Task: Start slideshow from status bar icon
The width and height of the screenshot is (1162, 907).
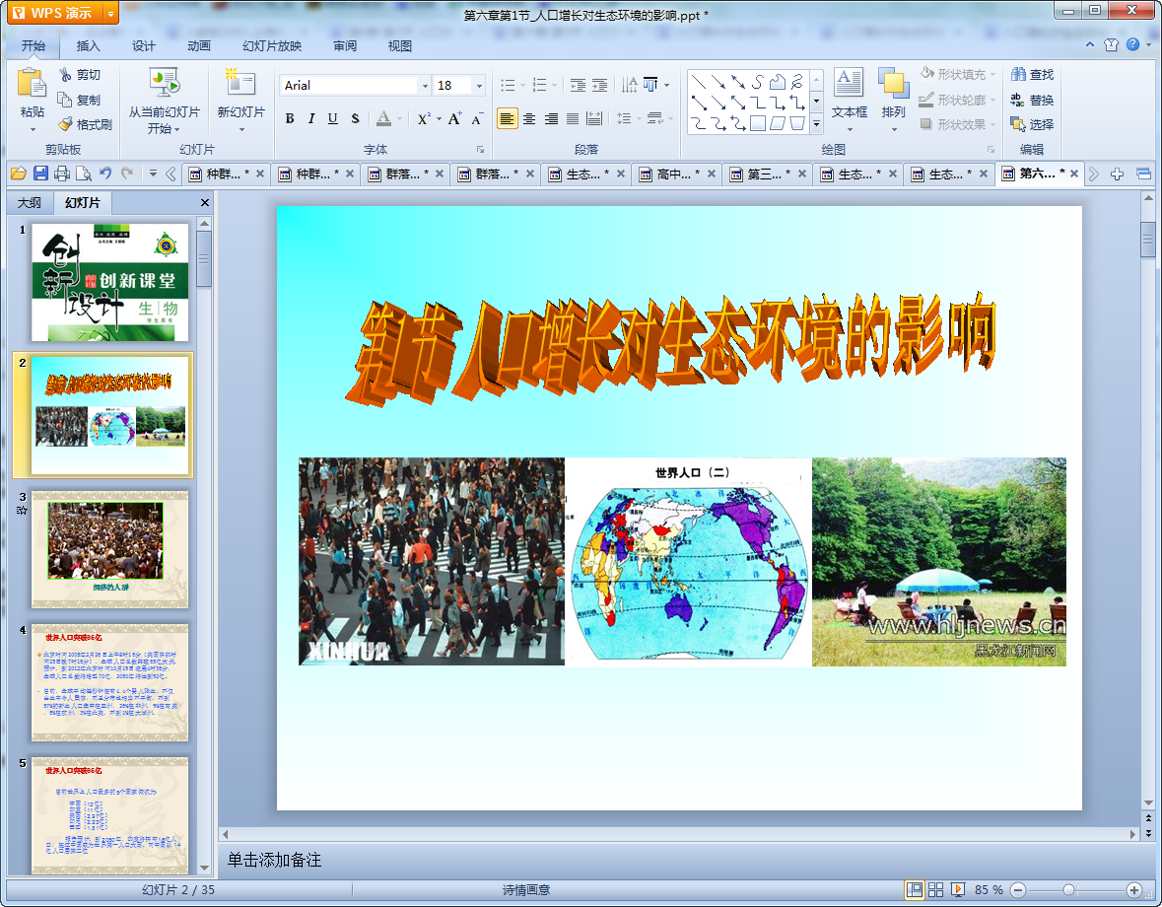Action: pos(957,890)
